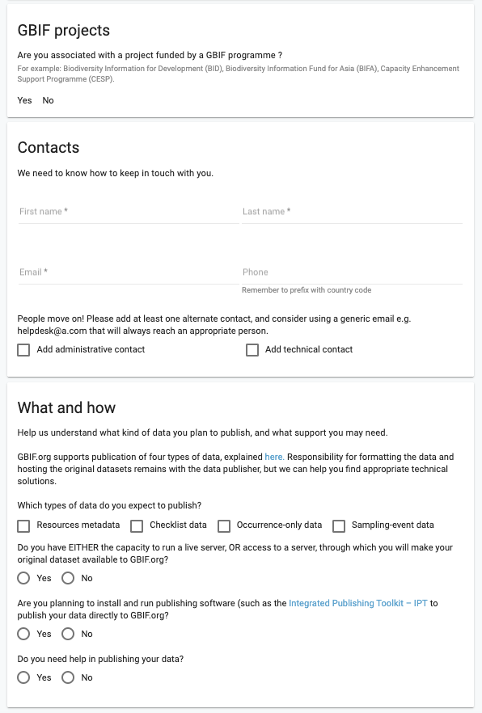The height and width of the screenshot is (713, 482).
Task: Select No for installing publishing software
Action: point(68,634)
